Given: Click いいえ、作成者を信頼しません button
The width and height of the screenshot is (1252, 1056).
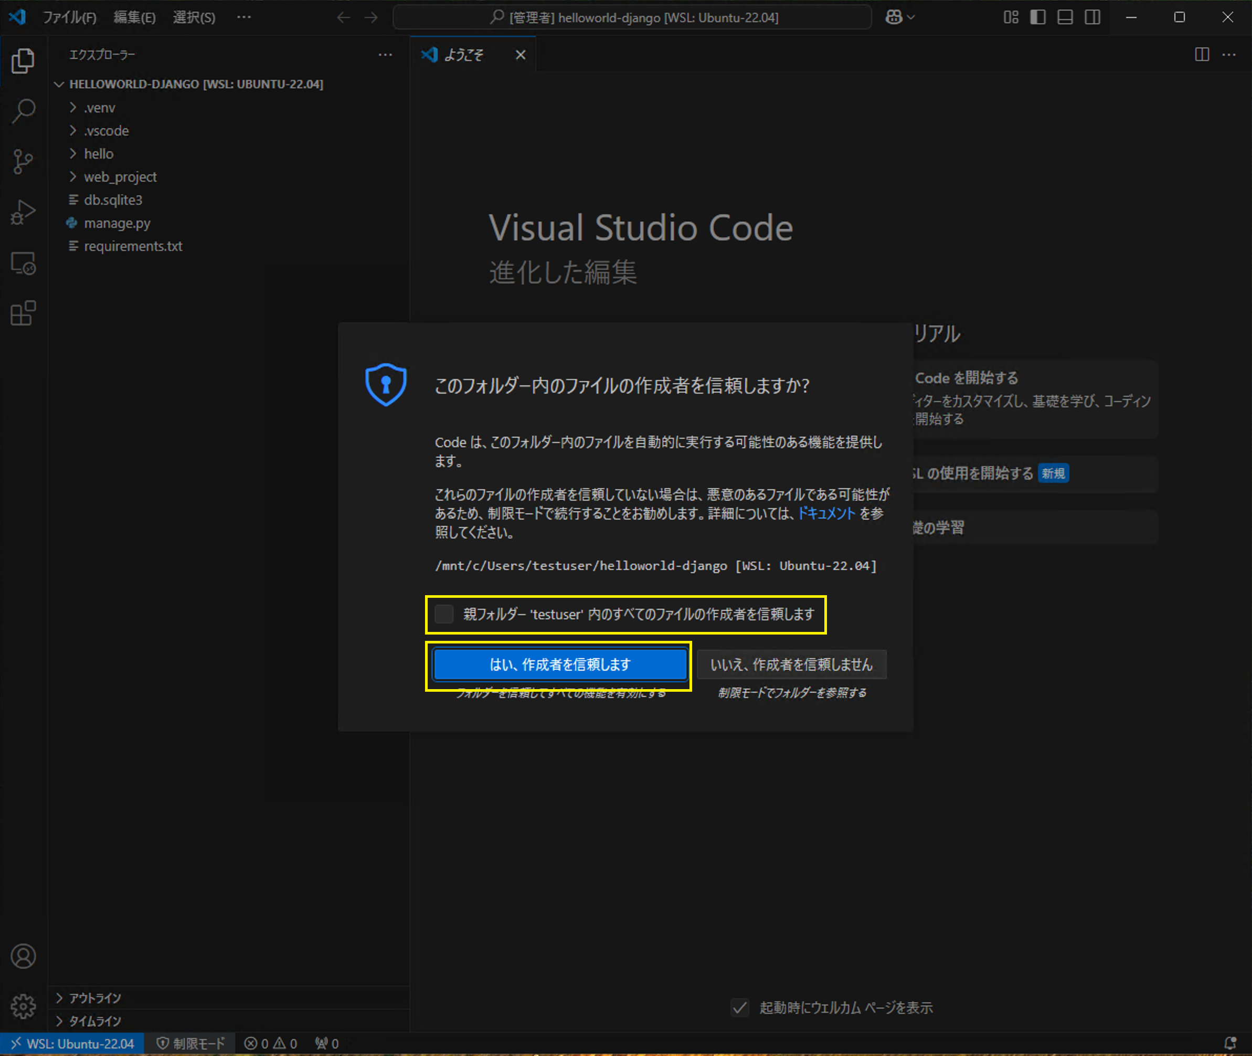Looking at the screenshot, I should [x=791, y=664].
